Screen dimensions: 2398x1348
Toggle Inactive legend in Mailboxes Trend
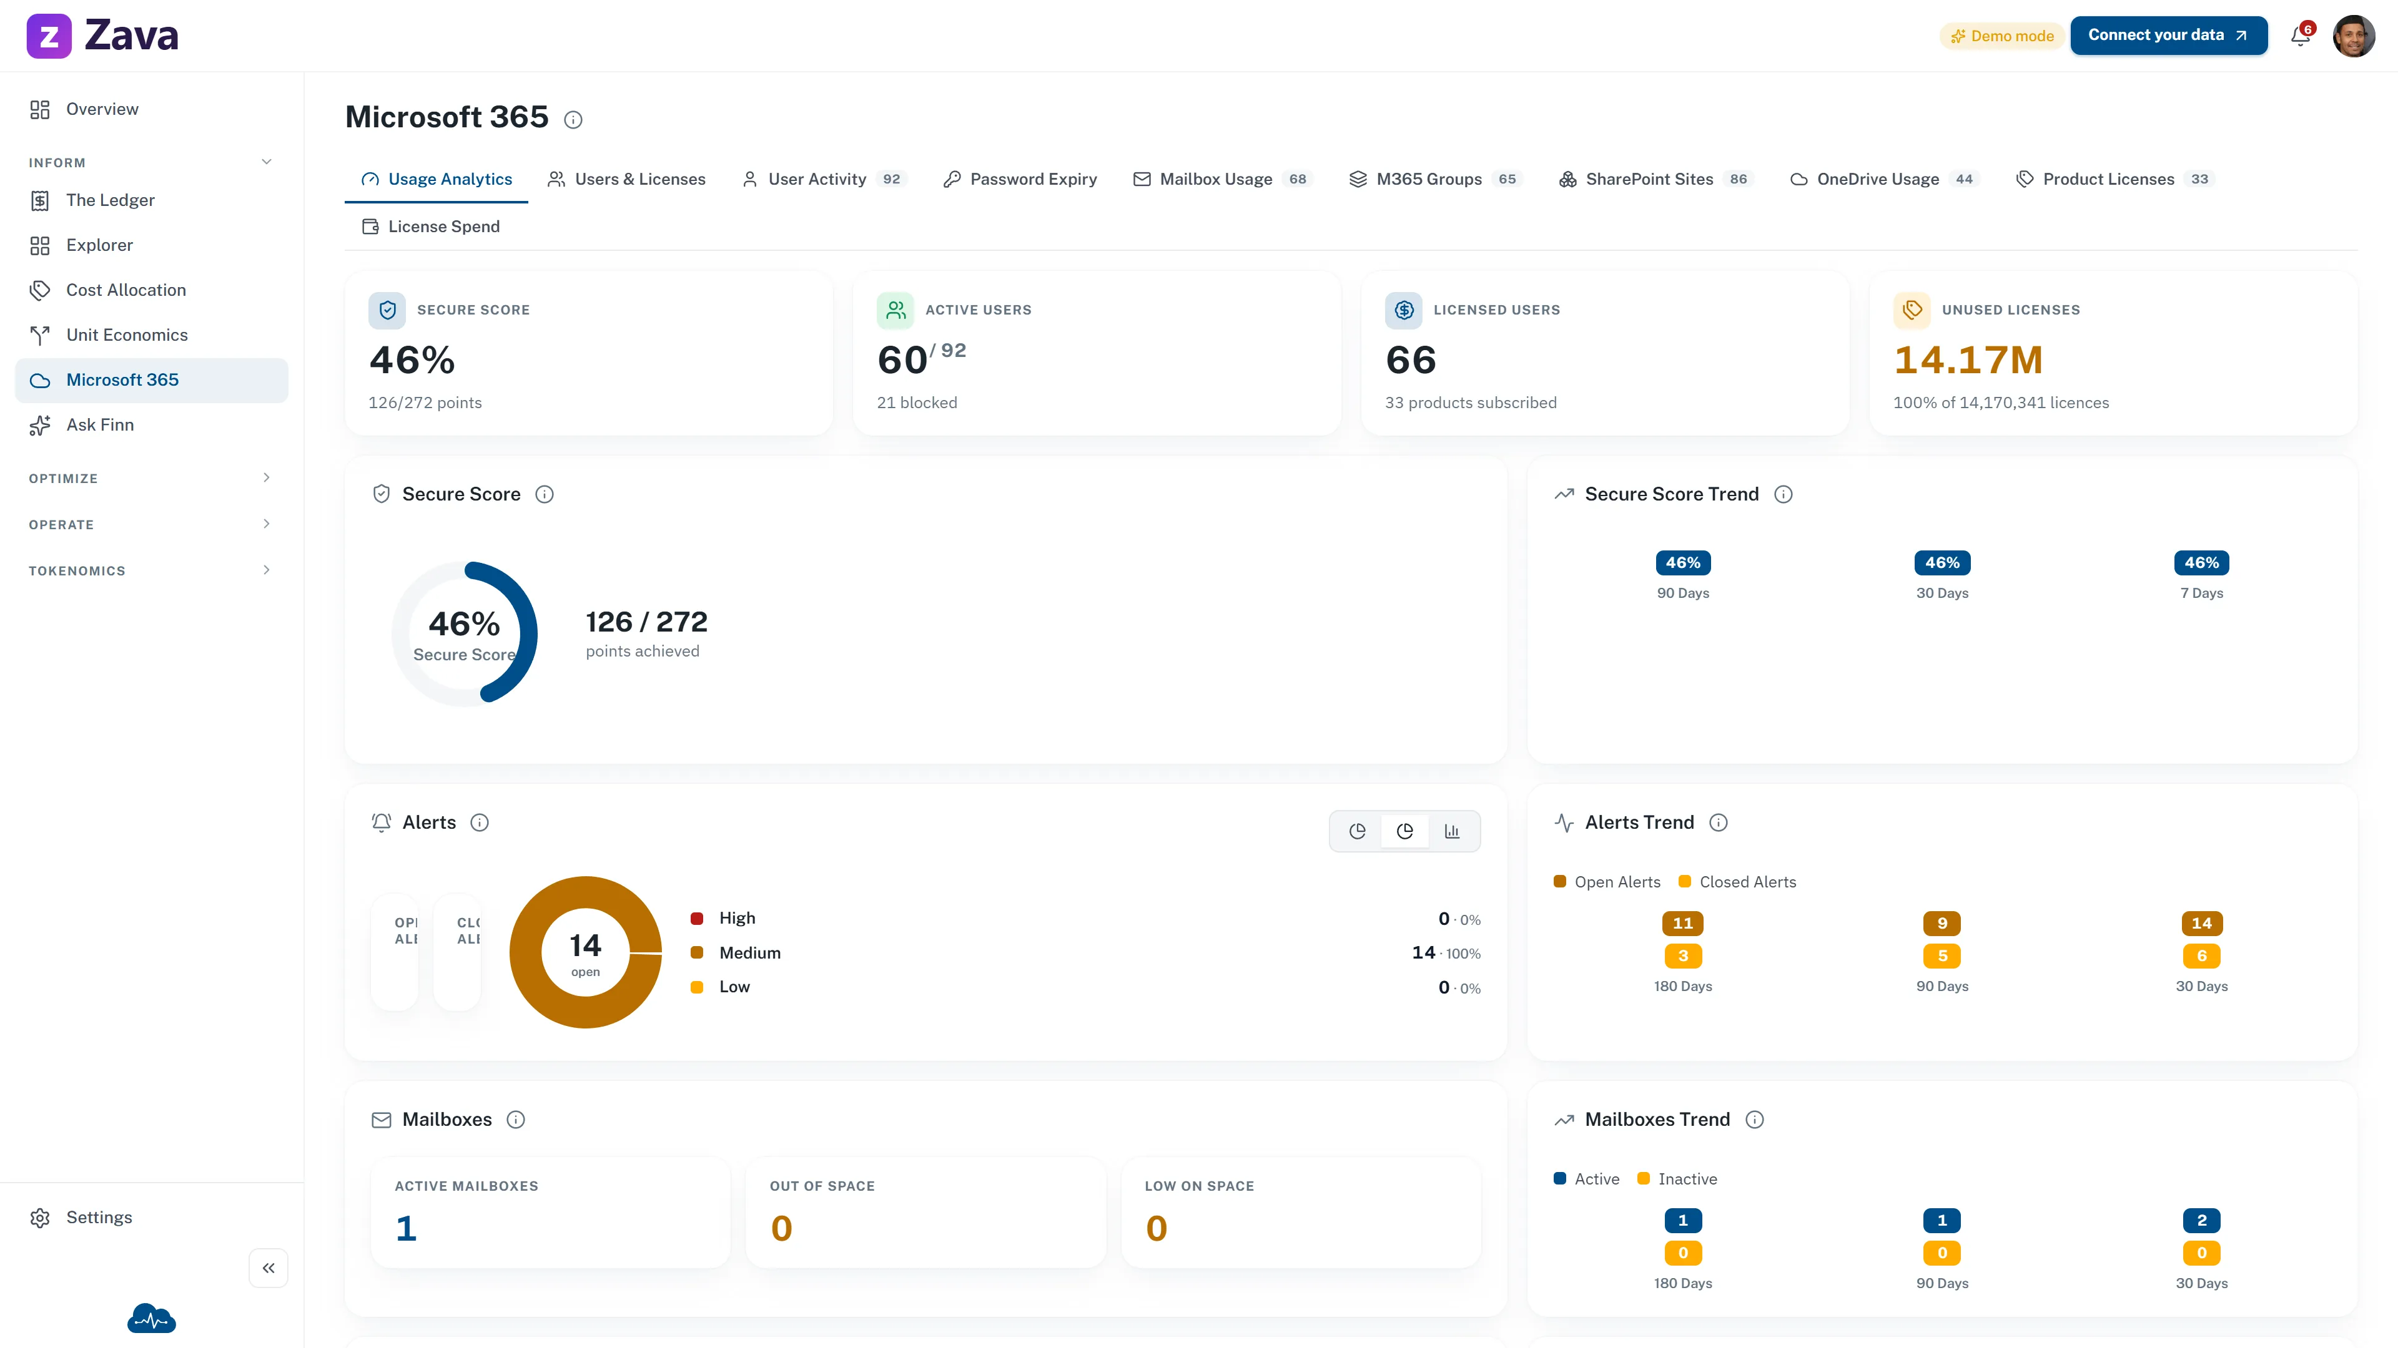point(1677,1179)
